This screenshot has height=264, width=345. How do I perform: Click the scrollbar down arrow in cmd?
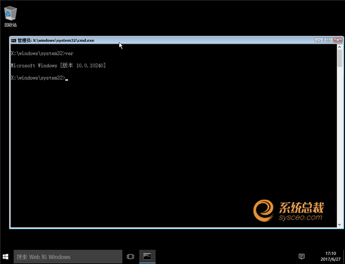(340, 224)
